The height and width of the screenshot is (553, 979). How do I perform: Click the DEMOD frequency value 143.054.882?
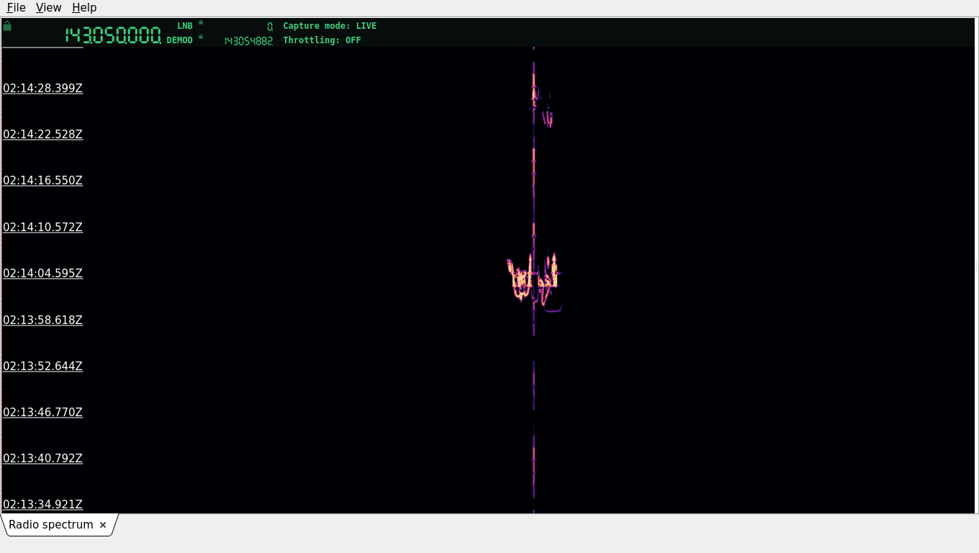pyautogui.click(x=248, y=41)
